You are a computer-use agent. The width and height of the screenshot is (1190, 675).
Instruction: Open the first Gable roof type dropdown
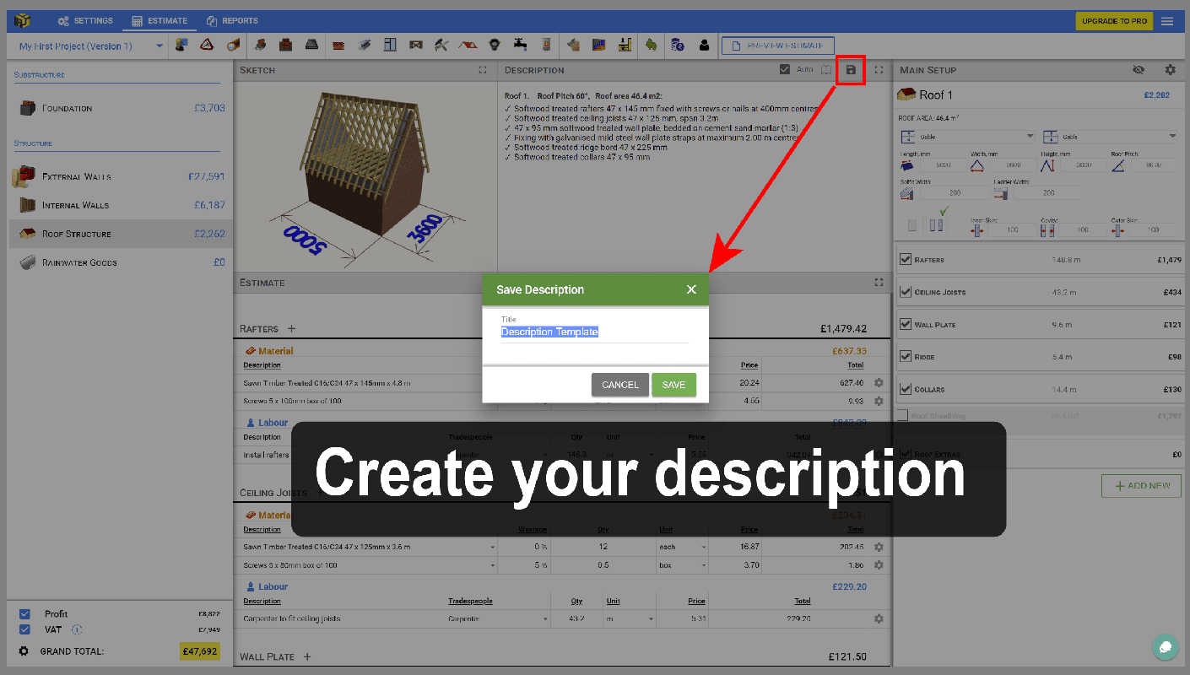point(967,137)
